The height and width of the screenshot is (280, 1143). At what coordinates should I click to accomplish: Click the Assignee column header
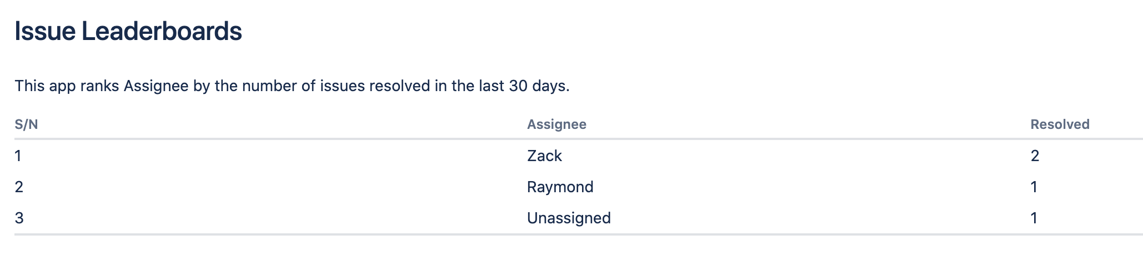pos(557,124)
